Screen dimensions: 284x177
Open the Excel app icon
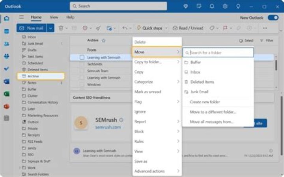[7, 94]
